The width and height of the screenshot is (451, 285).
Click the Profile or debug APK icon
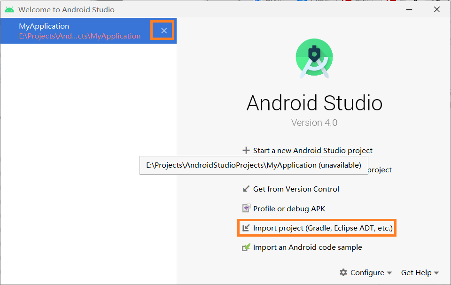click(246, 208)
